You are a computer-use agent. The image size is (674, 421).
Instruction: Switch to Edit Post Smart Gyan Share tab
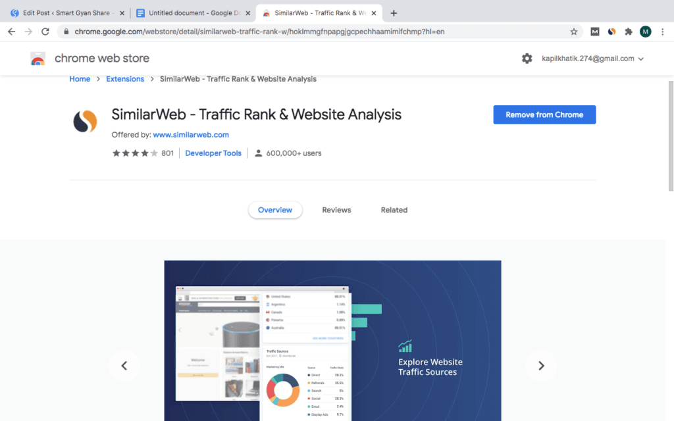coord(66,13)
